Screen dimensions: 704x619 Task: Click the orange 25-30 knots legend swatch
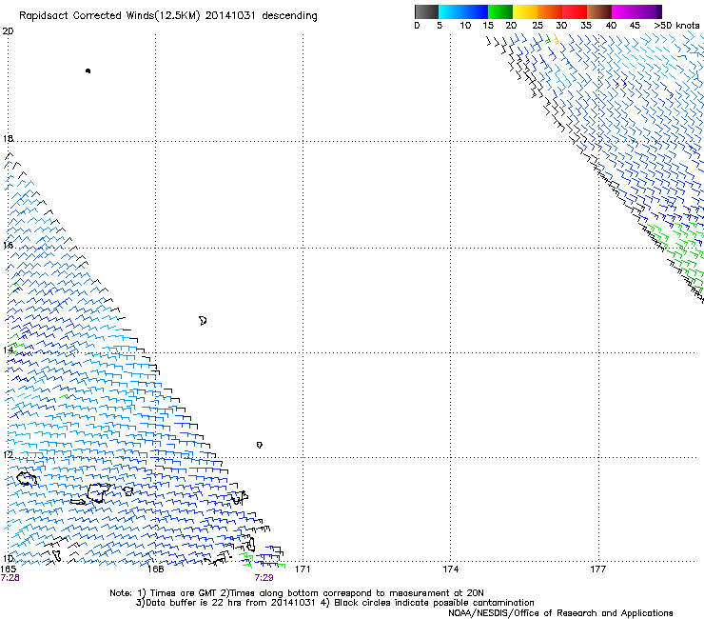tap(550, 11)
